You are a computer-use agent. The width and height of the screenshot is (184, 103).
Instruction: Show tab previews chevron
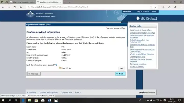[x=69, y=2]
